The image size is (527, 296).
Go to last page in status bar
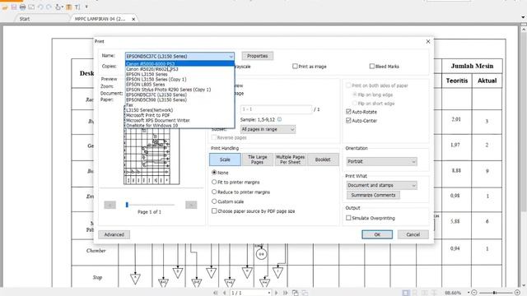[286, 293]
